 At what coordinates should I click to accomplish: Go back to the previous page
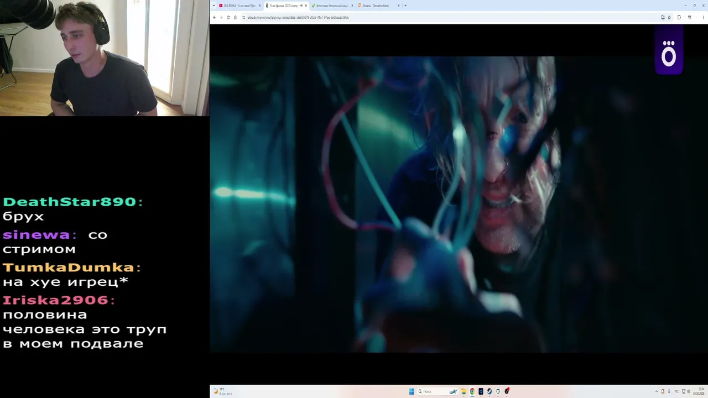click(214, 17)
